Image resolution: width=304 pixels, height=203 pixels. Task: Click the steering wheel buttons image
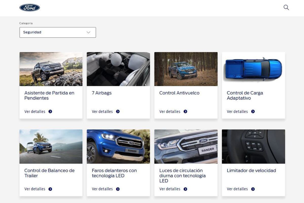click(x=253, y=147)
